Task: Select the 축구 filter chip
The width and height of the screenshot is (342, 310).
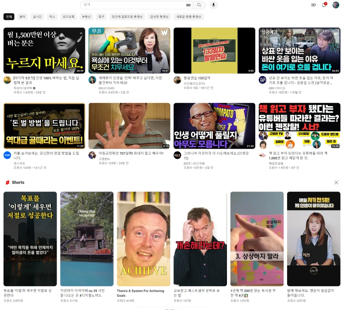Action: point(101,16)
